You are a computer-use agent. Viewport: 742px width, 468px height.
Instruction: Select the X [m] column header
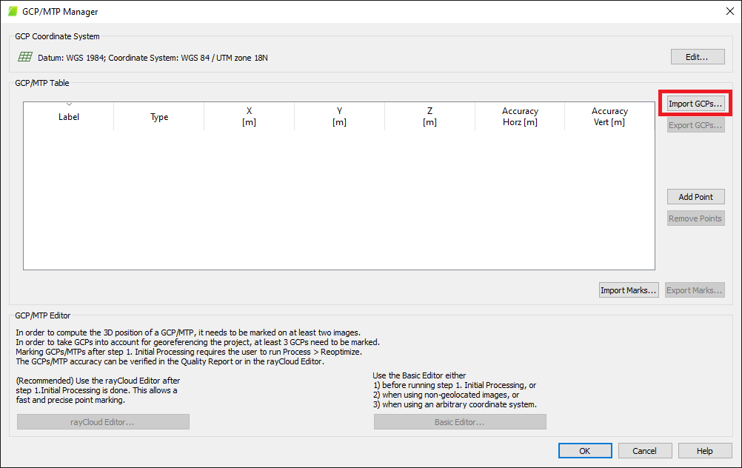coord(249,117)
